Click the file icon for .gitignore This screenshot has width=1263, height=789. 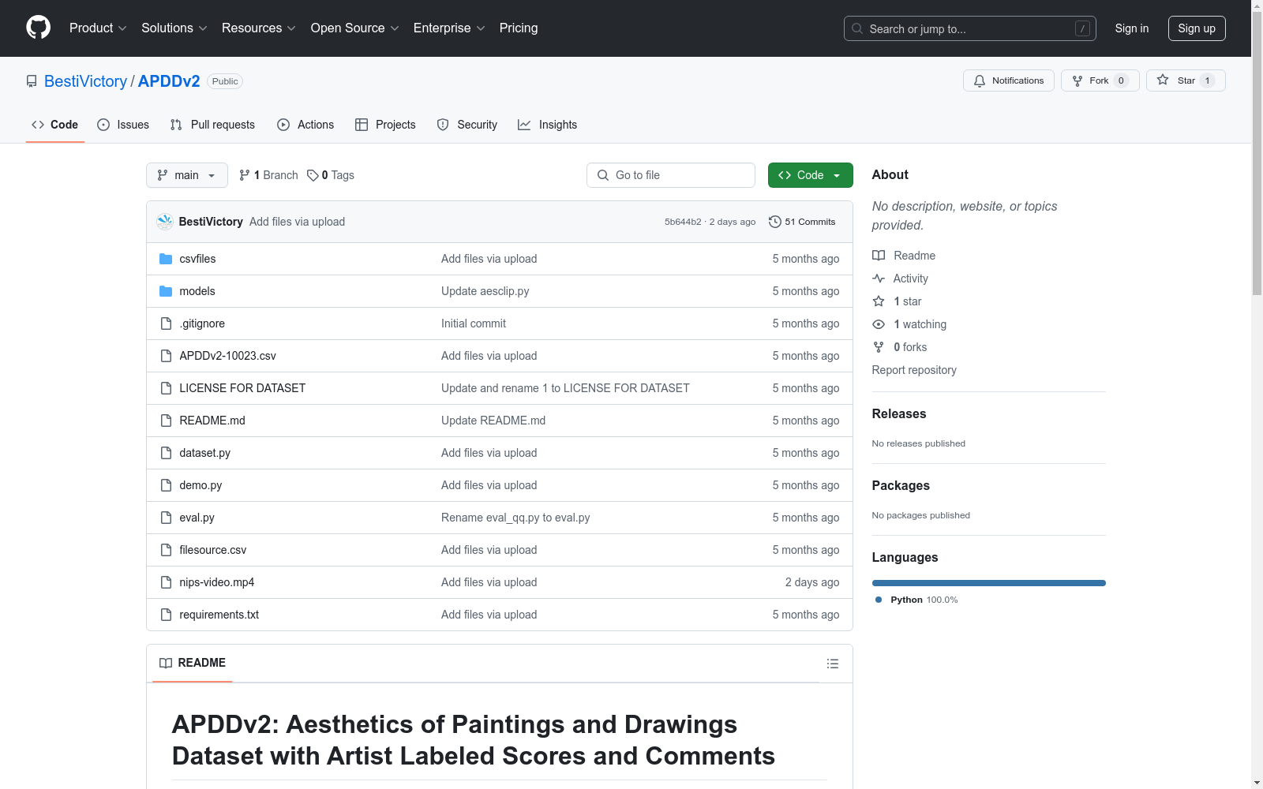[x=166, y=323]
